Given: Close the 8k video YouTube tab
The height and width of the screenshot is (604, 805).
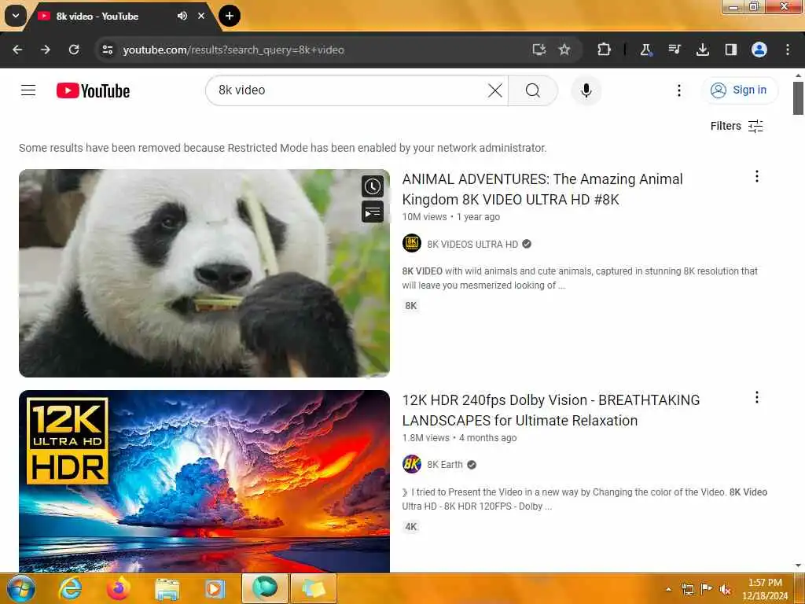Looking at the screenshot, I should pos(201,16).
